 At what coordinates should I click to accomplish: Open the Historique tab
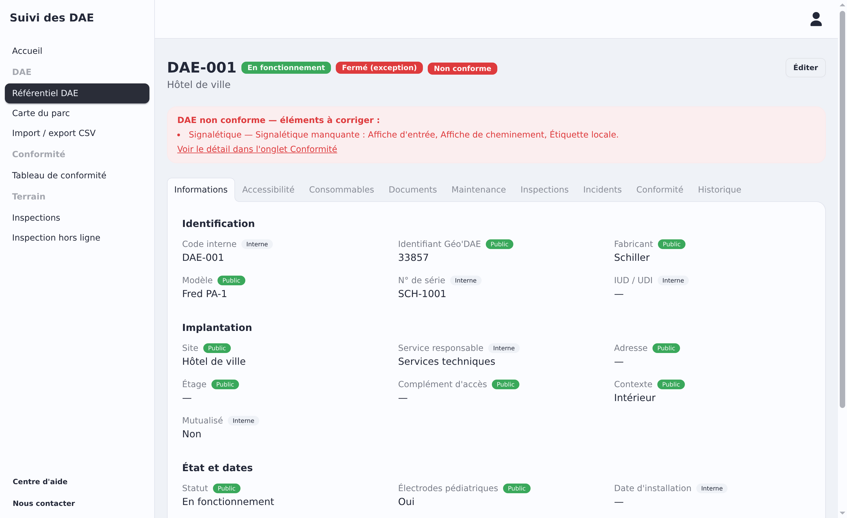point(719,189)
